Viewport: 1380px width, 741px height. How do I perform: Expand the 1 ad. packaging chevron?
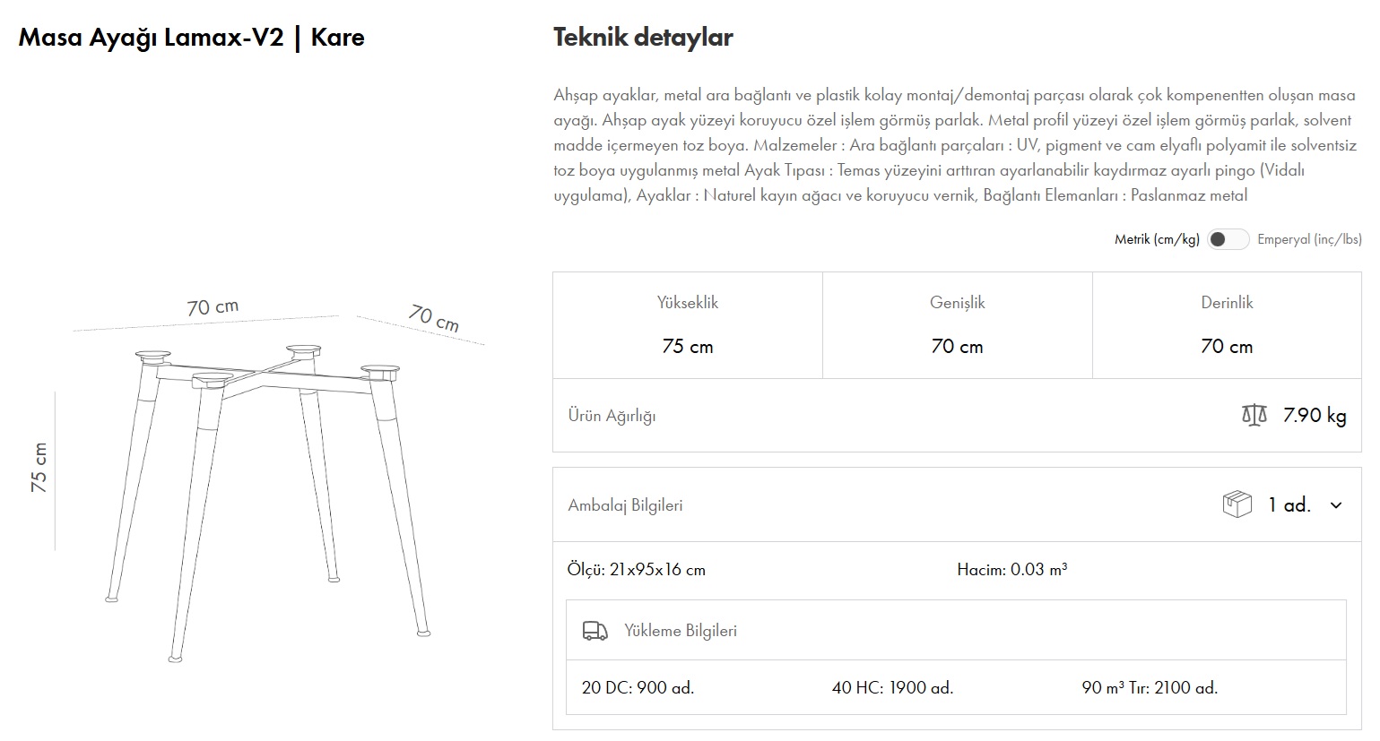(1336, 505)
